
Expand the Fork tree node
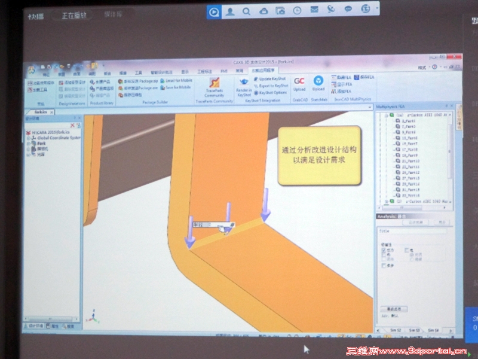28,143
